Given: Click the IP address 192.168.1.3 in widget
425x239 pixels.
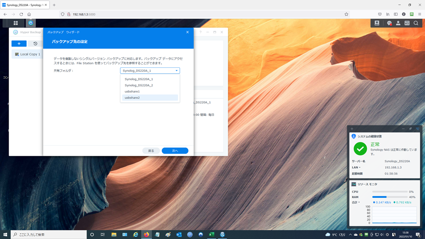Looking at the screenshot, I should pyautogui.click(x=393, y=167).
